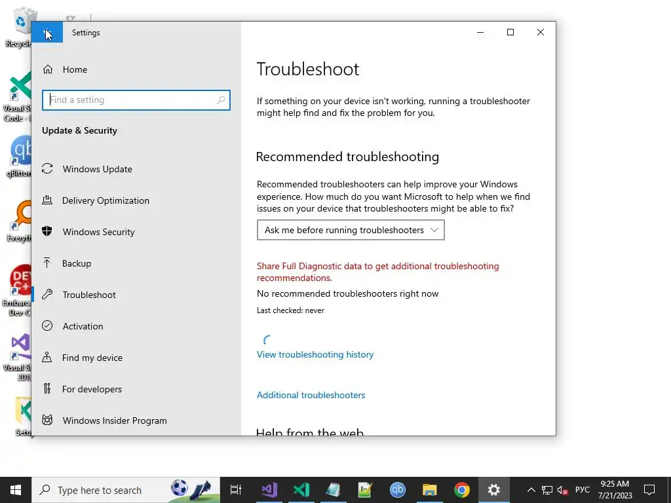
Task: Click the Home house icon
Action: click(x=47, y=69)
